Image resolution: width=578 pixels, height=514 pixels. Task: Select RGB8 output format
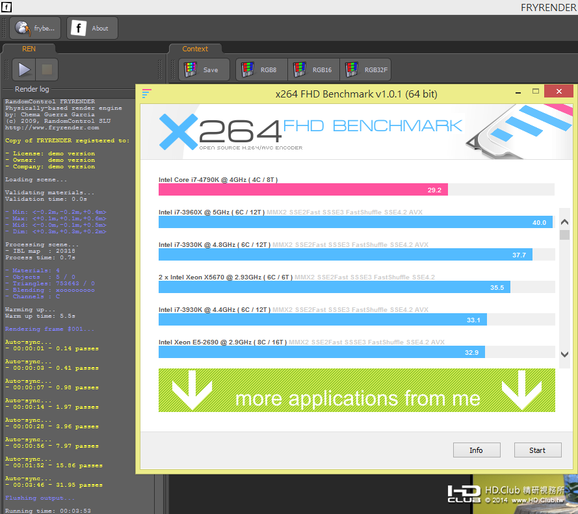261,70
